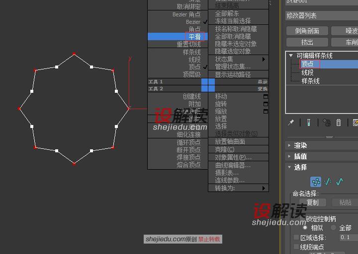Image resolution: width=358 pixels, height=254 pixels.
Task: Expand the 渲染 rollout
Action: [289, 145]
